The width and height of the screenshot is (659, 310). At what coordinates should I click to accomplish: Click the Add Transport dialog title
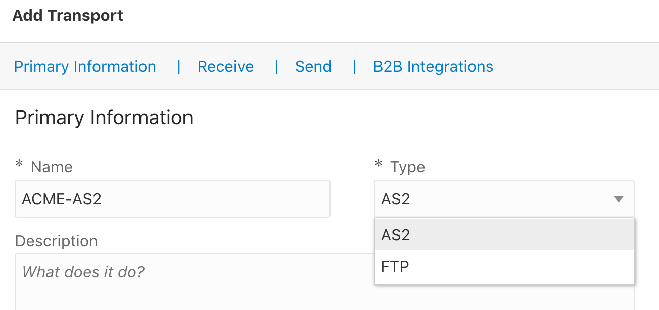[x=68, y=16]
